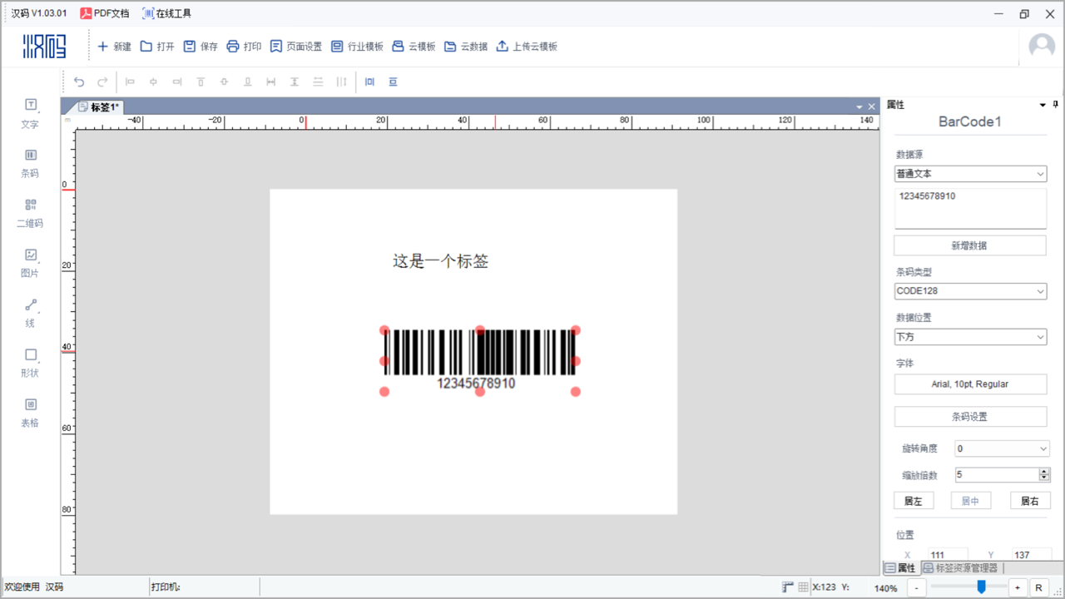
Task: Select the 线 line tool
Action: coord(30,314)
